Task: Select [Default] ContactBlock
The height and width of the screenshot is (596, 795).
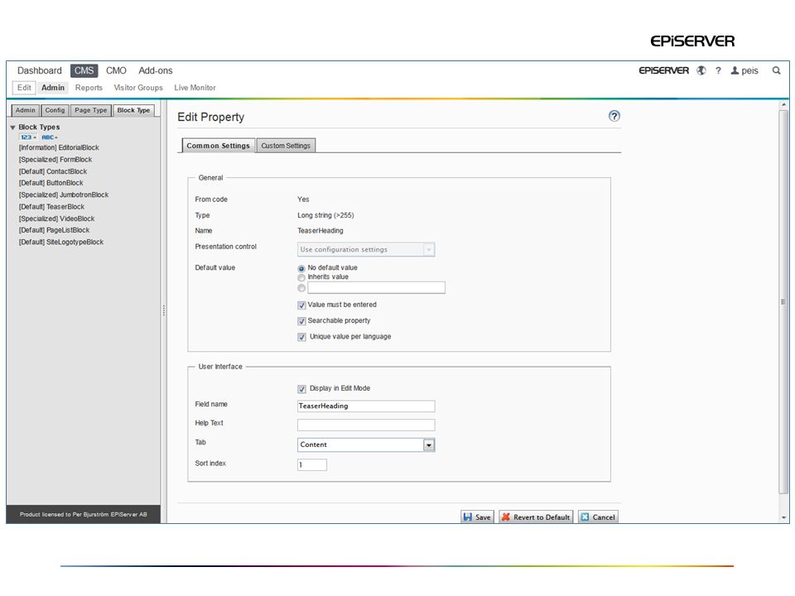Action: click(x=53, y=171)
